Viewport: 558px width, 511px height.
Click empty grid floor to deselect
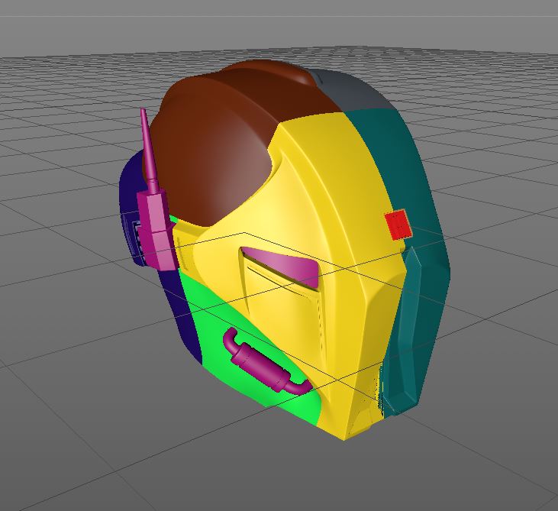[x=107, y=445]
